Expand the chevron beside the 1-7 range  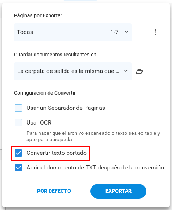(x=126, y=32)
